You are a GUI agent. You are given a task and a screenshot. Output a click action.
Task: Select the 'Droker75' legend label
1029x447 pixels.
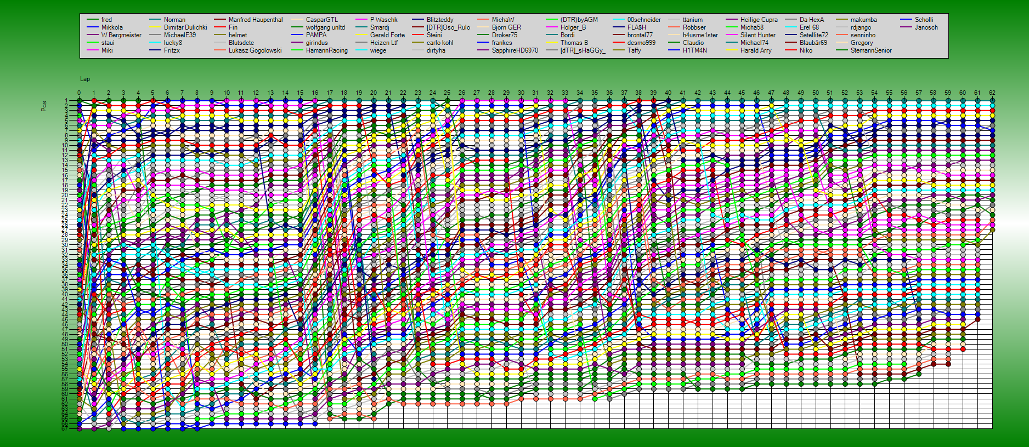pyautogui.click(x=505, y=35)
